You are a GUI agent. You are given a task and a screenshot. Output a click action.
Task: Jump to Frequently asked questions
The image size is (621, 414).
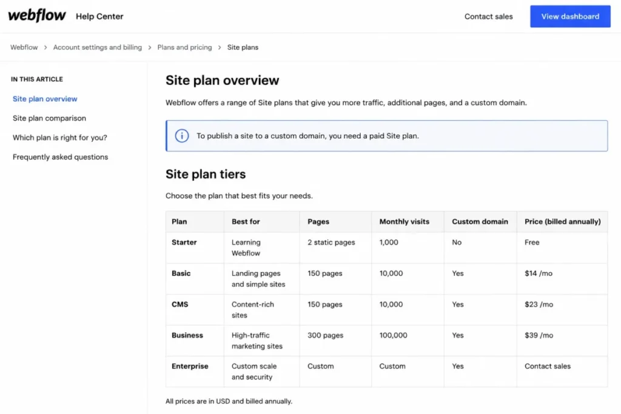60,157
